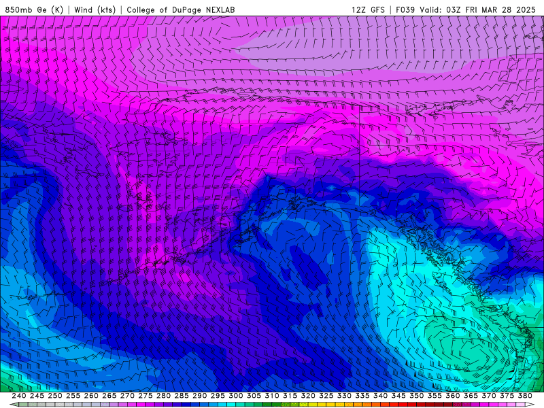Click the 'Wind (kts)' header label
The height and width of the screenshot is (408, 544).
pyautogui.click(x=95, y=10)
